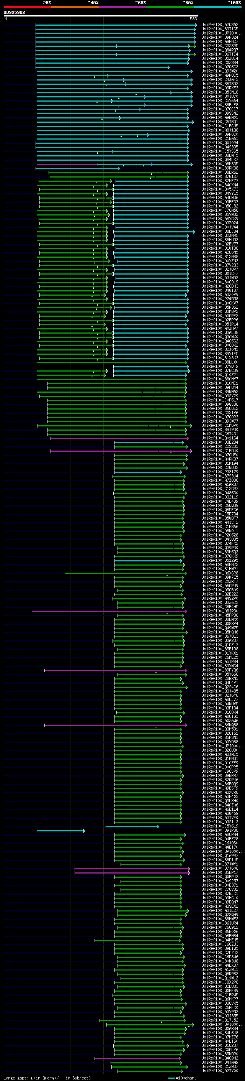Click the green ~80% identity legend segment
The image size is (245, 1081).
click(170, 7)
